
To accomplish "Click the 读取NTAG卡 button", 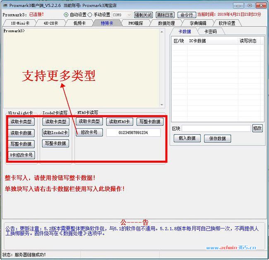I will point(120,122).
